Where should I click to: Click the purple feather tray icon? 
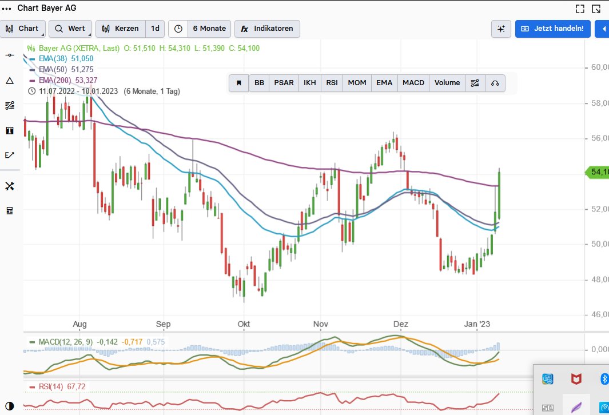576,407
